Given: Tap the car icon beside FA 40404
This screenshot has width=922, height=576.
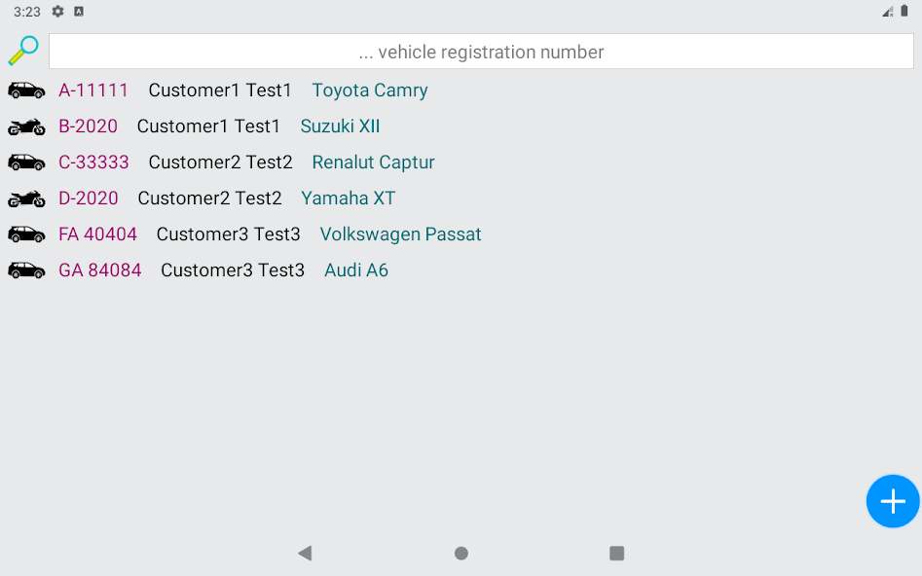Looking at the screenshot, I should tap(26, 234).
